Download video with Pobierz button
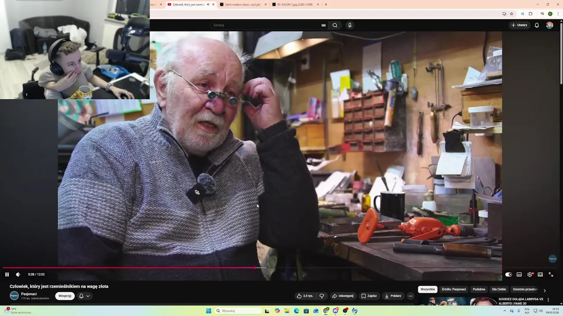Image resolution: width=563 pixels, height=316 pixels. point(393,296)
